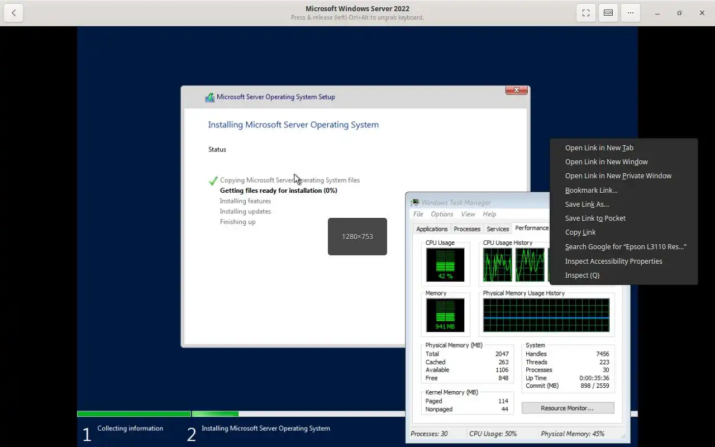Click the Setup dialog title icon
Screen dimensions: 715x447
point(209,97)
